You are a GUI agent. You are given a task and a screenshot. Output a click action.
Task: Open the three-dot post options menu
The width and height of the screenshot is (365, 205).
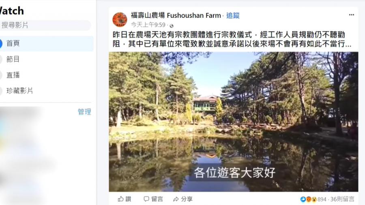(351, 15)
